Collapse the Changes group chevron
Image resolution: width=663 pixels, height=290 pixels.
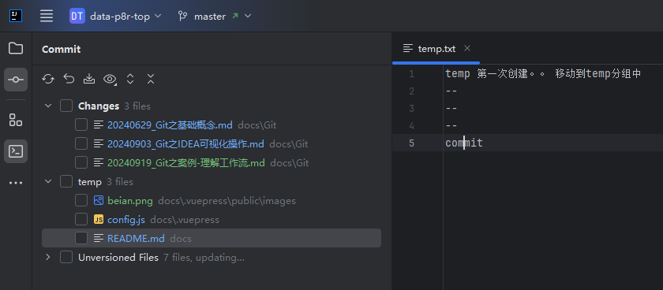(x=48, y=106)
